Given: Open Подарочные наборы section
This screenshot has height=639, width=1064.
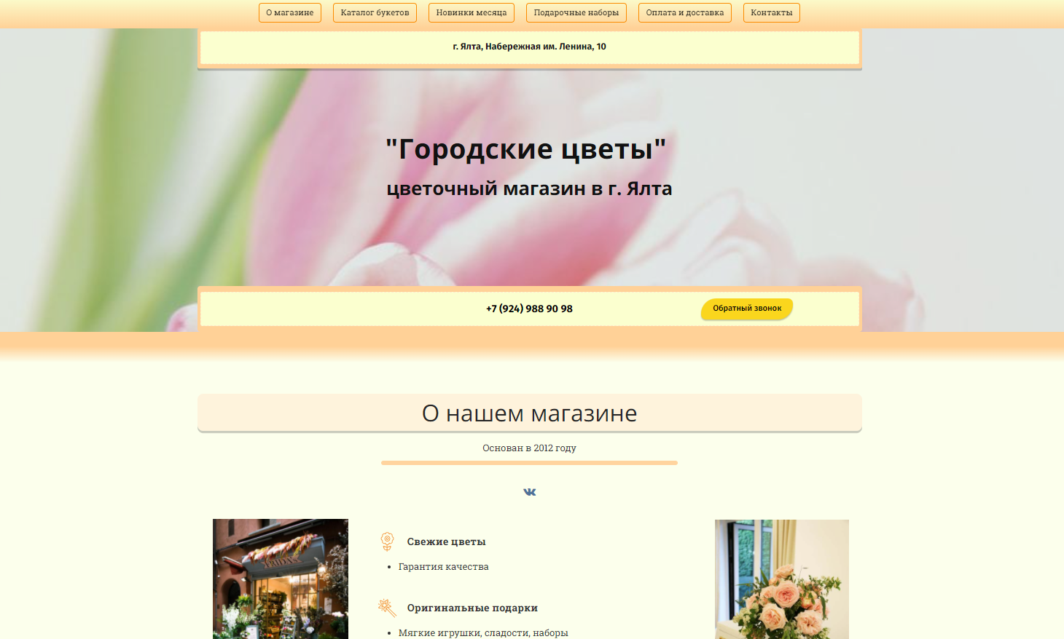Looking at the screenshot, I should [x=576, y=13].
